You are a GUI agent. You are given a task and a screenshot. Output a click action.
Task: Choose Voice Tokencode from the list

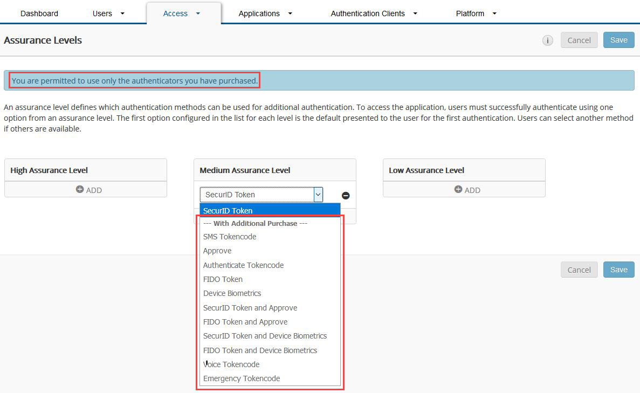pos(231,364)
